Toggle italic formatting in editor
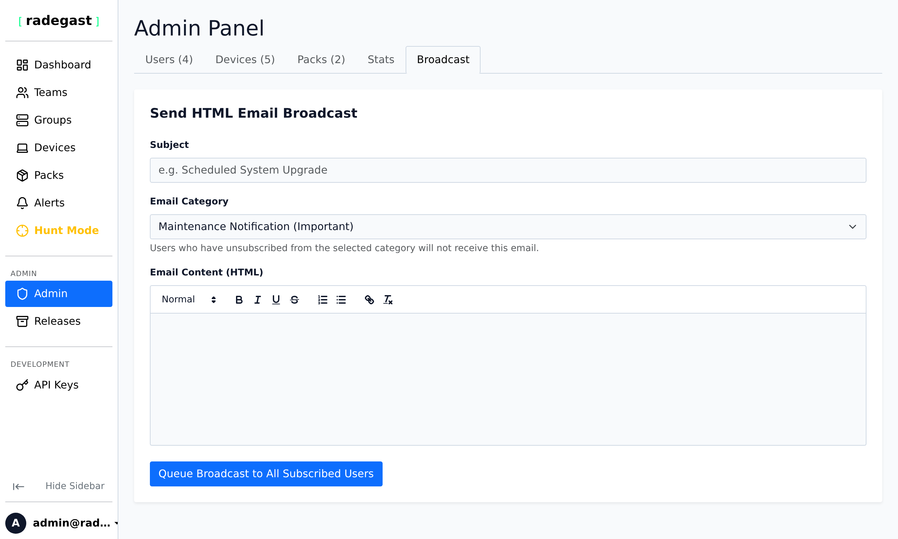This screenshot has width=898, height=539. [x=257, y=300]
